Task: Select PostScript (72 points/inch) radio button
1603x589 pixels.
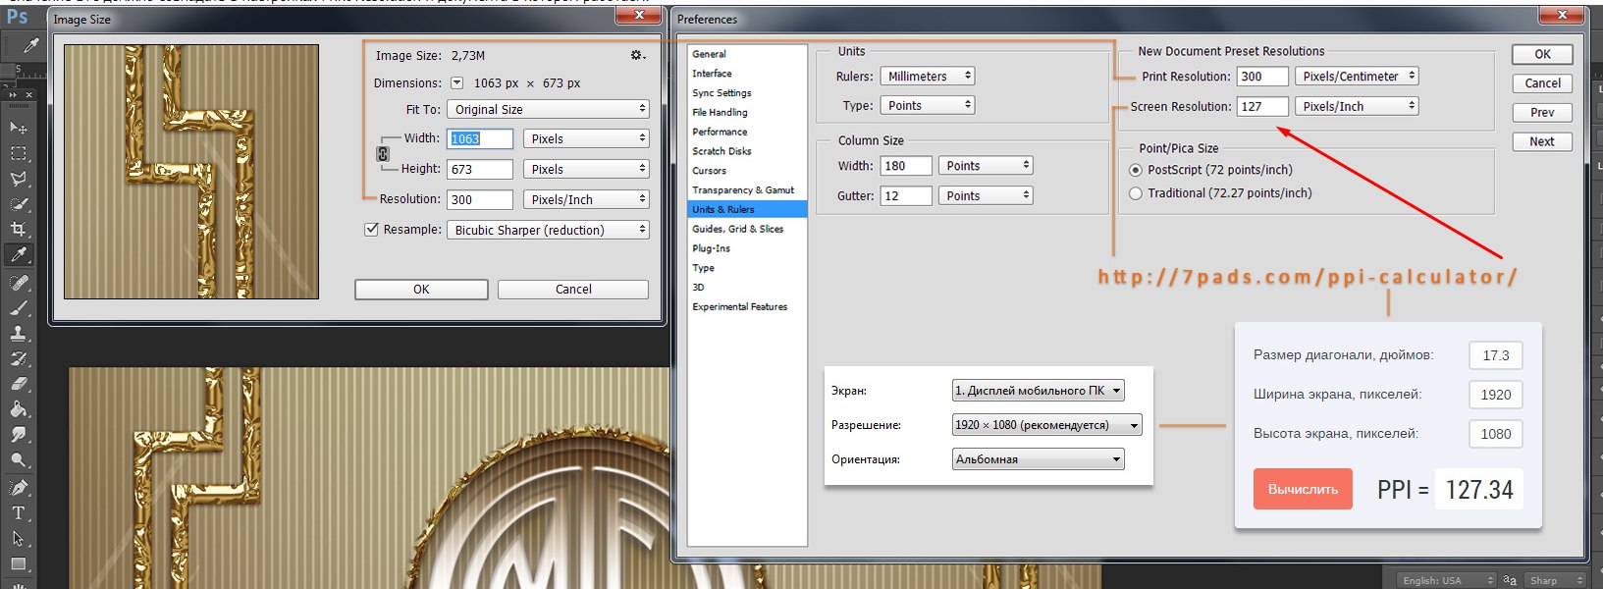Action: pos(1136,170)
